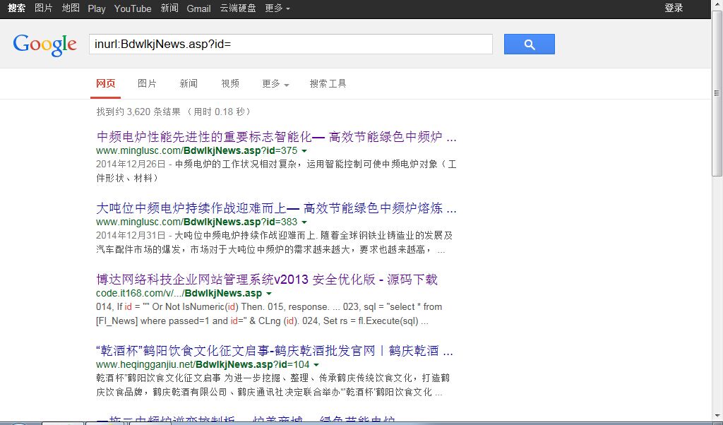Viewport: 723px width, 425px height.
Task: Open result 中频电炉性能先进性的重要标志智能化
Action: [276, 137]
